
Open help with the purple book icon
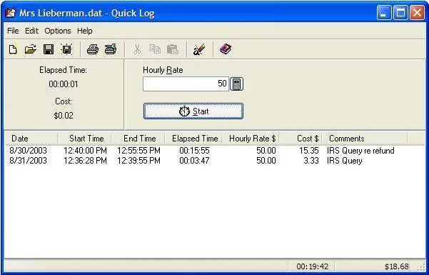[226, 49]
